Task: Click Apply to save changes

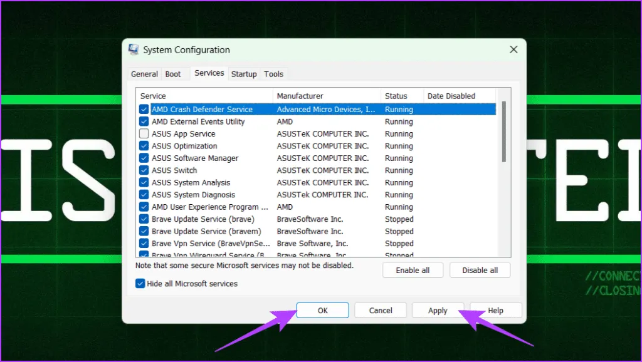Action: [438, 311]
